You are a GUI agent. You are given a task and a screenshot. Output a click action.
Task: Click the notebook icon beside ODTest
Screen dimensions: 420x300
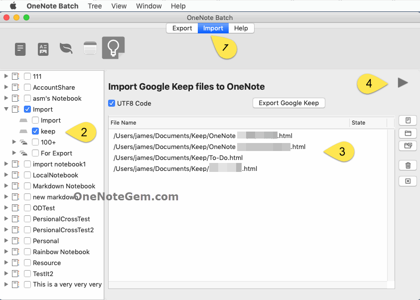click(15, 208)
